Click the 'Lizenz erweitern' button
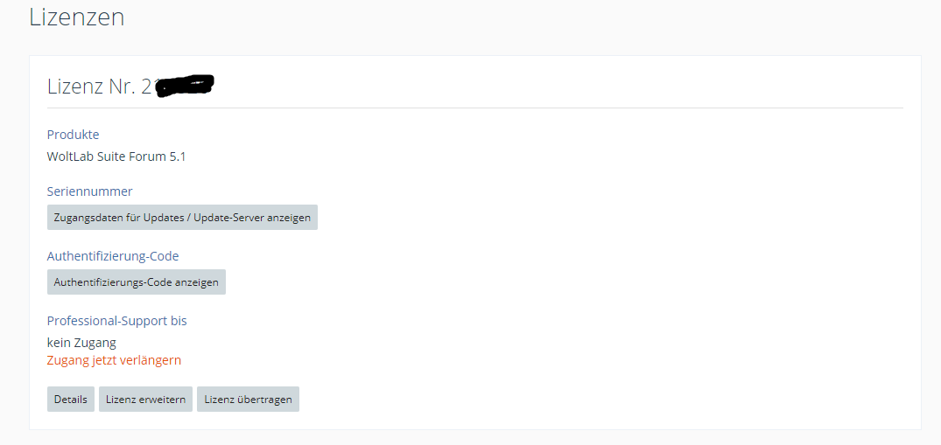Viewport: 941px width, 445px height. (x=145, y=400)
